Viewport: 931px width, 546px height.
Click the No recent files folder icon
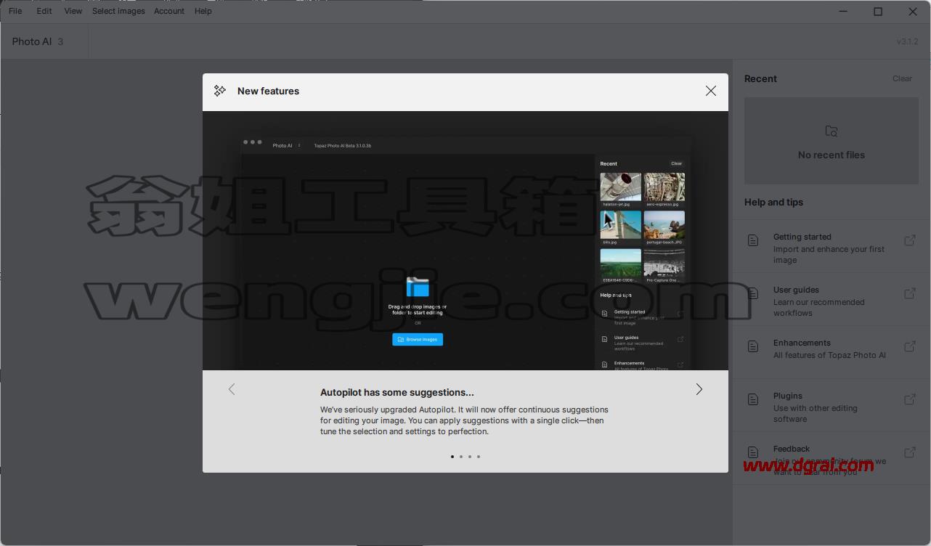(x=832, y=131)
